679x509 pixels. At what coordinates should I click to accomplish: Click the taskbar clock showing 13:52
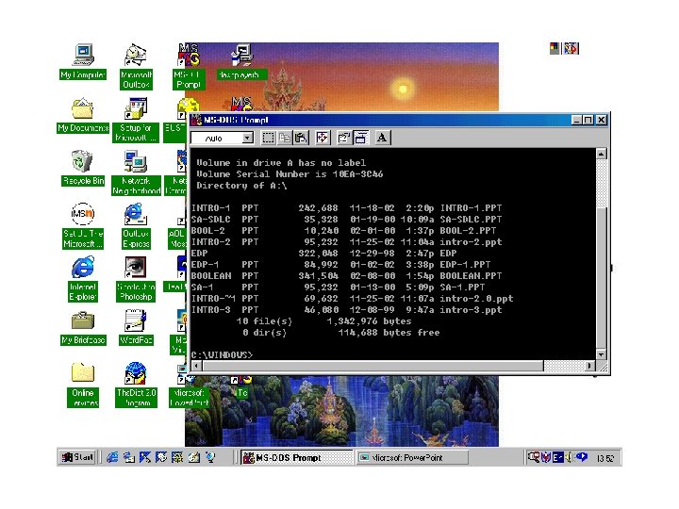605,458
